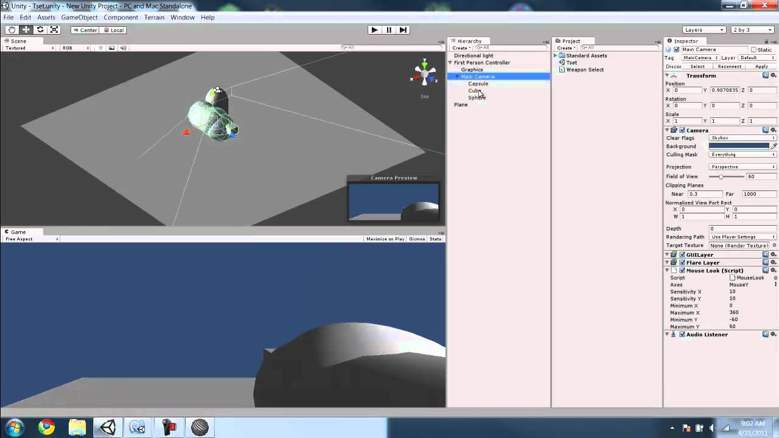Open the Assets menu

click(46, 18)
